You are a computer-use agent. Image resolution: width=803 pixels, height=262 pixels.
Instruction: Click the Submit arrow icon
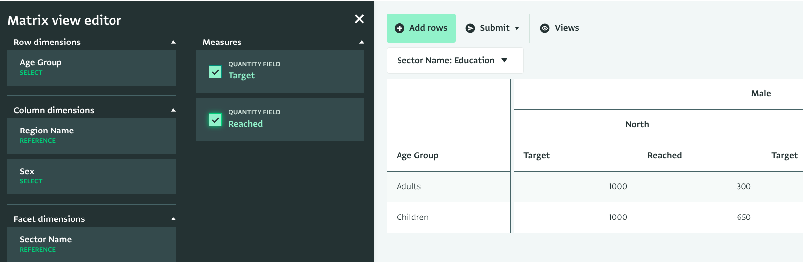[x=470, y=28]
